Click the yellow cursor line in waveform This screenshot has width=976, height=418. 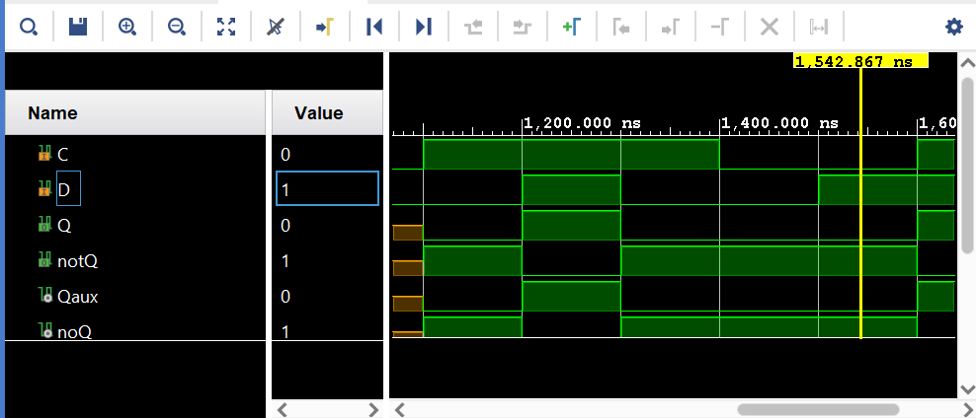click(x=860, y=205)
